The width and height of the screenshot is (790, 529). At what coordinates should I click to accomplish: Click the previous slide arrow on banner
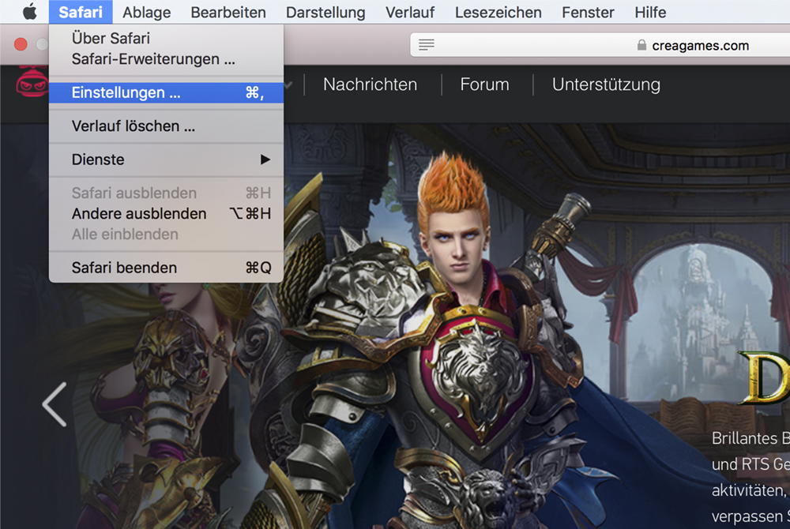point(55,404)
